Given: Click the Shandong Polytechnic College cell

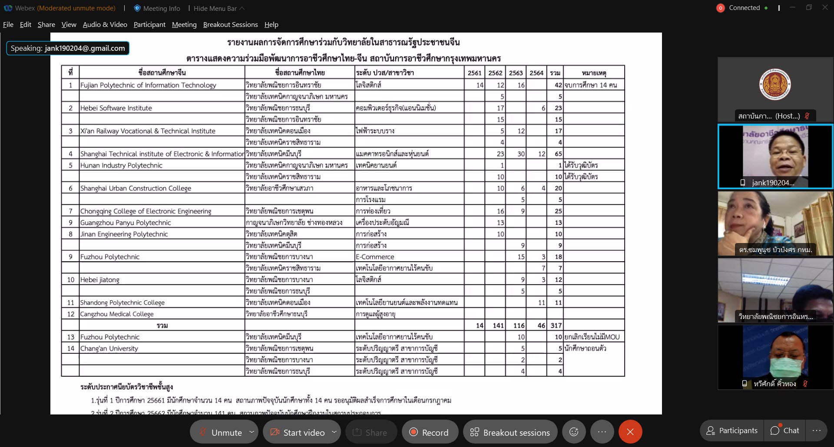Looking at the screenshot, I should tap(162, 302).
